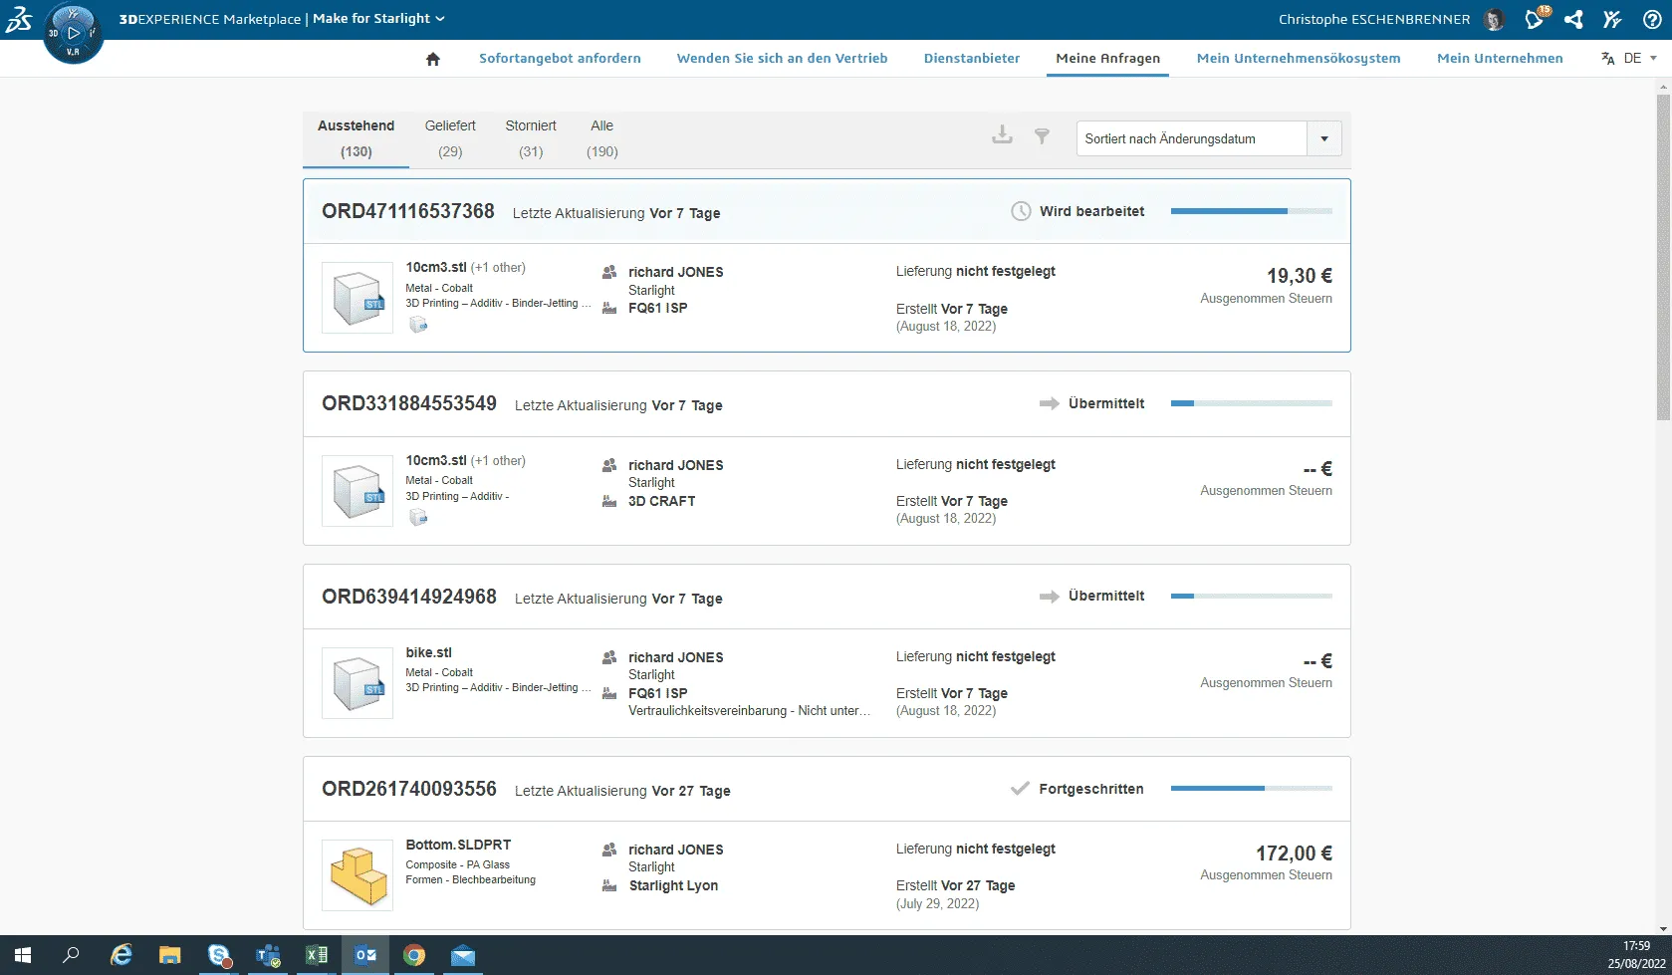Switch to the Storniert tab
1672x975 pixels.
(x=530, y=137)
